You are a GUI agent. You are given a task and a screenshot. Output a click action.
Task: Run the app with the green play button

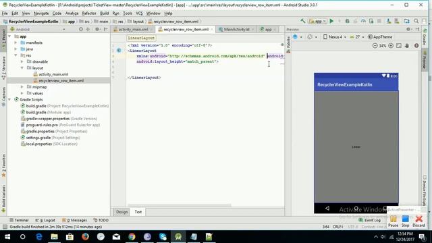click(331, 21)
